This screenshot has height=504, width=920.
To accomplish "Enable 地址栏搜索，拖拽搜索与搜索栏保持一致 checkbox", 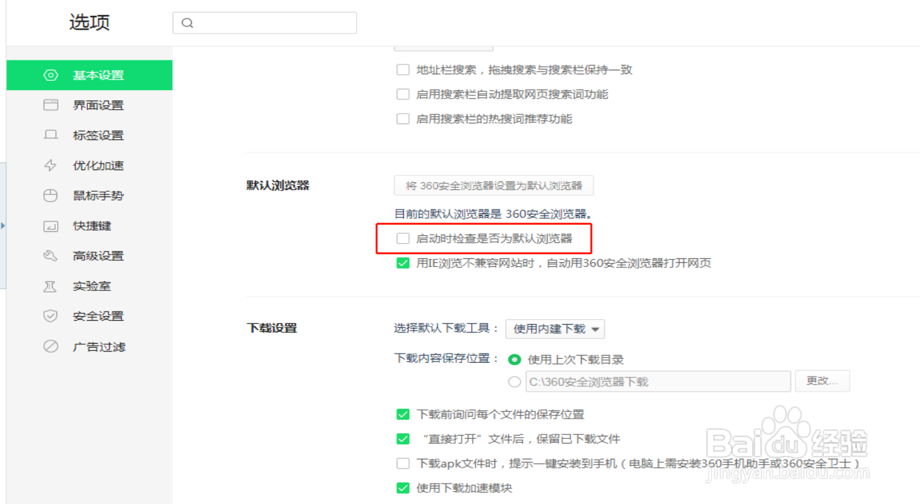I will pyautogui.click(x=403, y=70).
